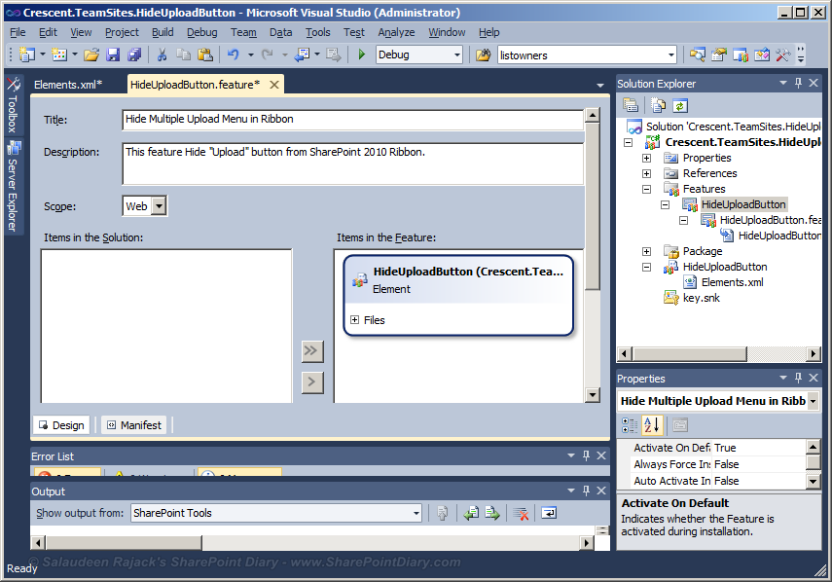Click the Copy toolbar icon
The image size is (832, 582).
click(x=184, y=55)
